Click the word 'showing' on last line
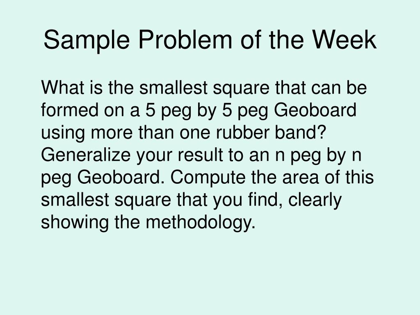The image size is (420, 315). [x=75, y=222]
